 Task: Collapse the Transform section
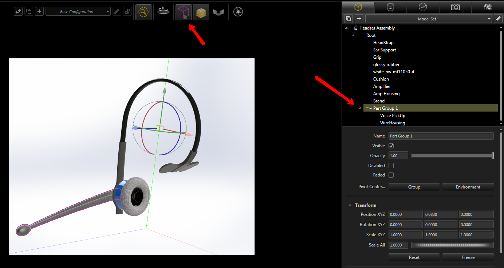click(350, 205)
